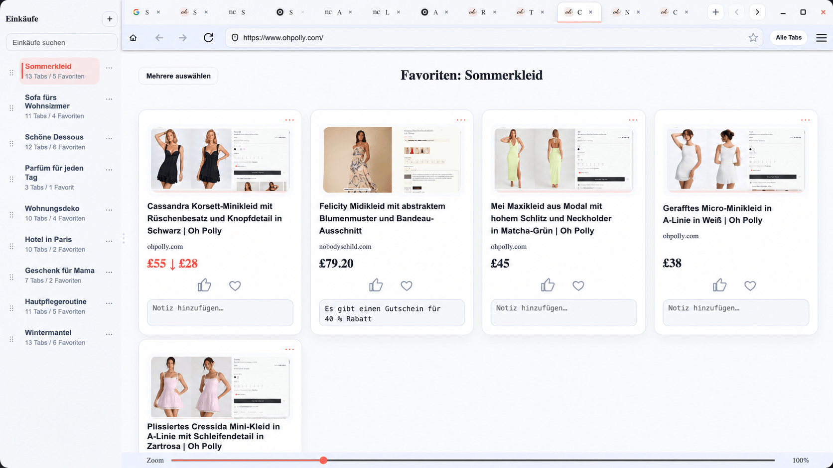Viewport: 833px width, 468px height.
Task: Switch to the tab labeled R
Action: coord(477,12)
